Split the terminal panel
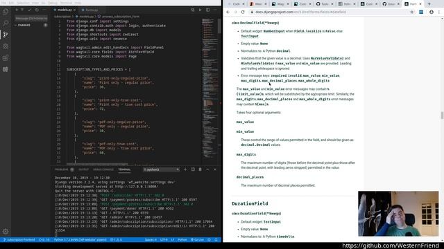444x249 pixels. (x=193, y=169)
